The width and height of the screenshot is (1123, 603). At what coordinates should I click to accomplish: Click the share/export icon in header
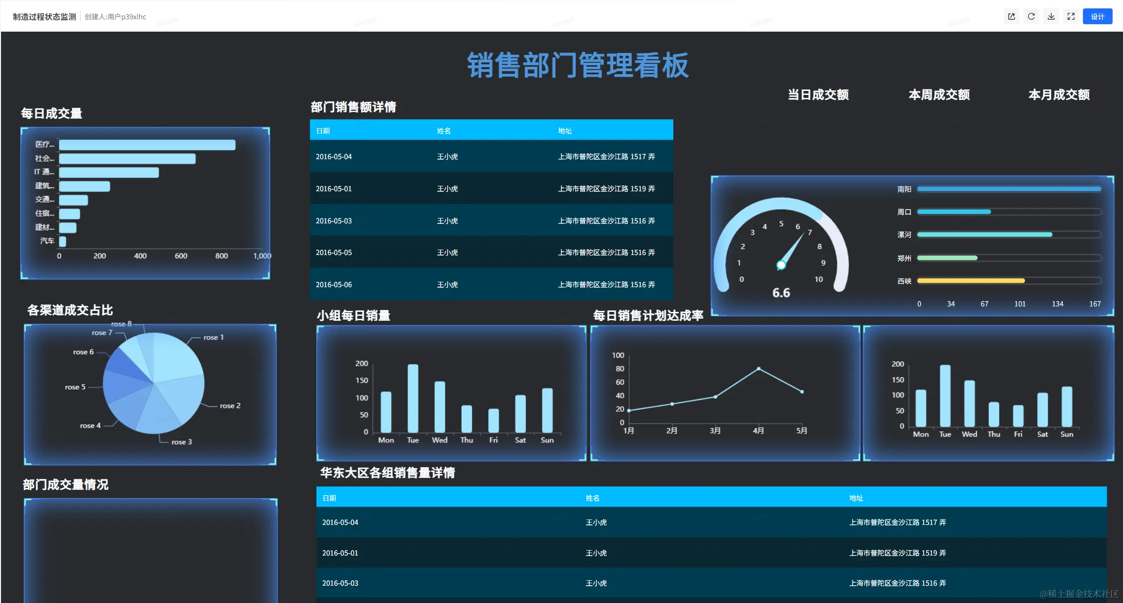pyautogui.click(x=1011, y=16)
